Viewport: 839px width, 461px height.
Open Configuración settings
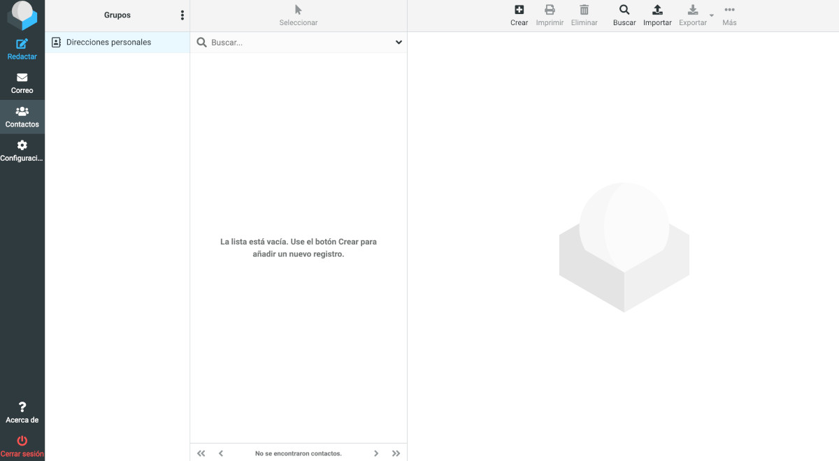[x=22, y=151]
